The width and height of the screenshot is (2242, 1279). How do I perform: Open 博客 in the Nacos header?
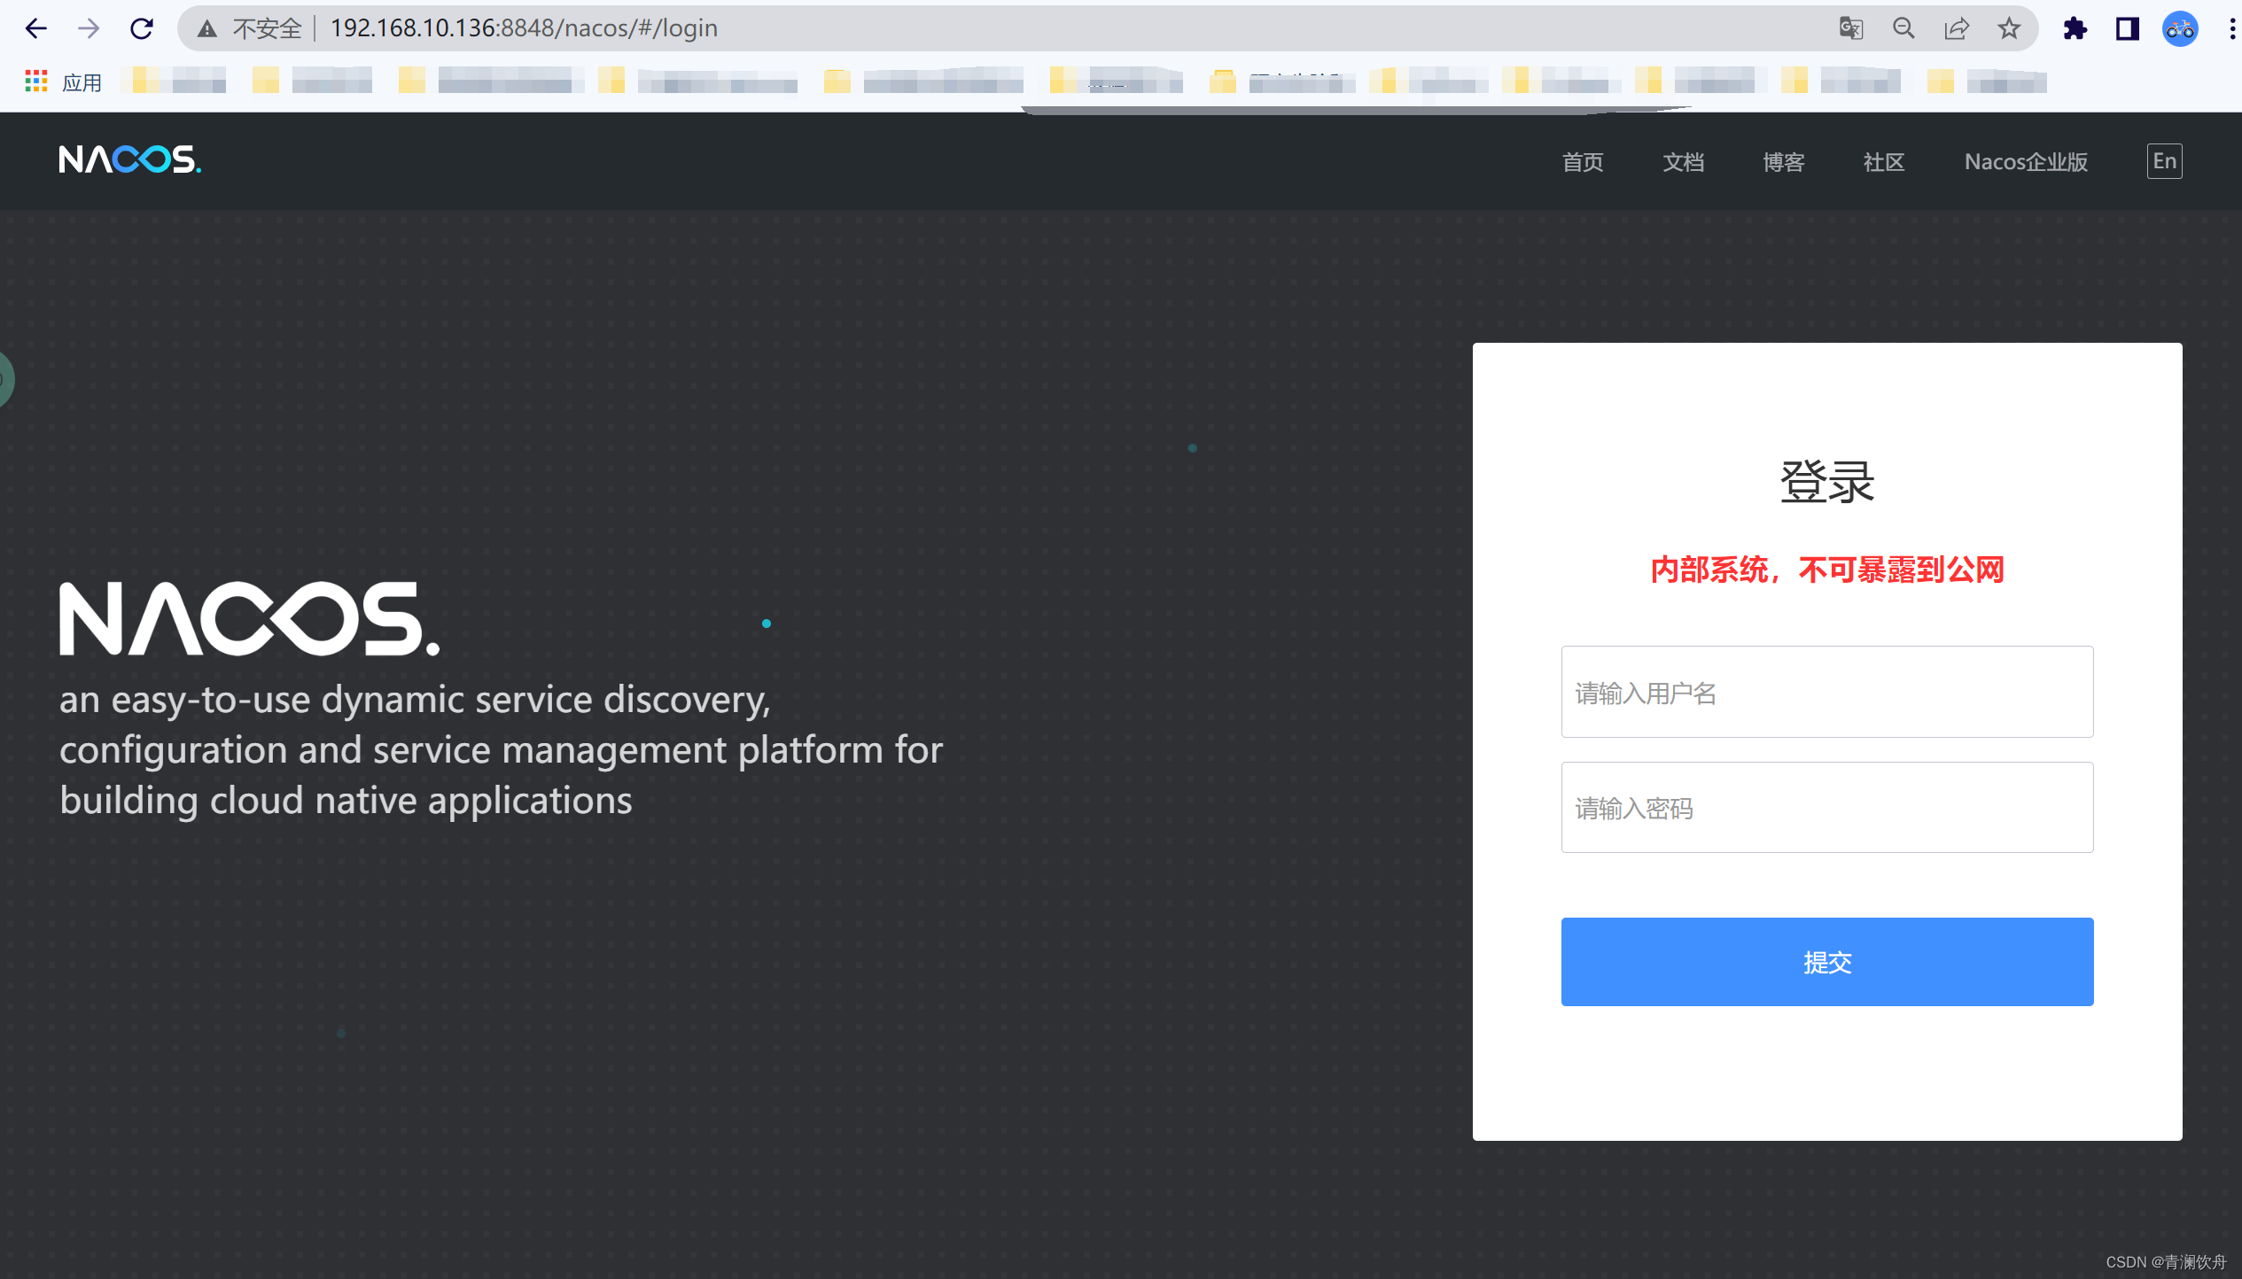pos(1783,161)
